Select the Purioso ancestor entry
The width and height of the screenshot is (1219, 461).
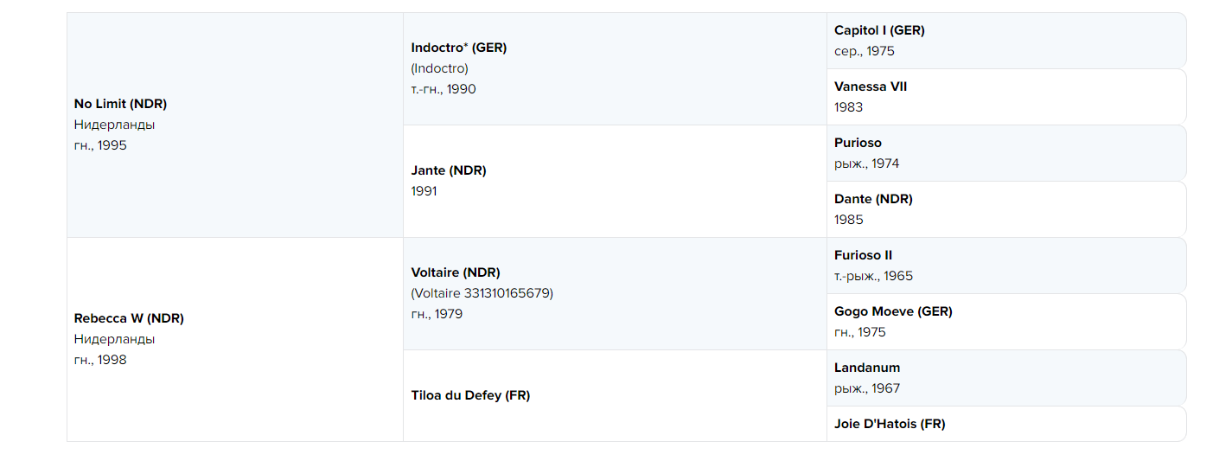[858, 143]
